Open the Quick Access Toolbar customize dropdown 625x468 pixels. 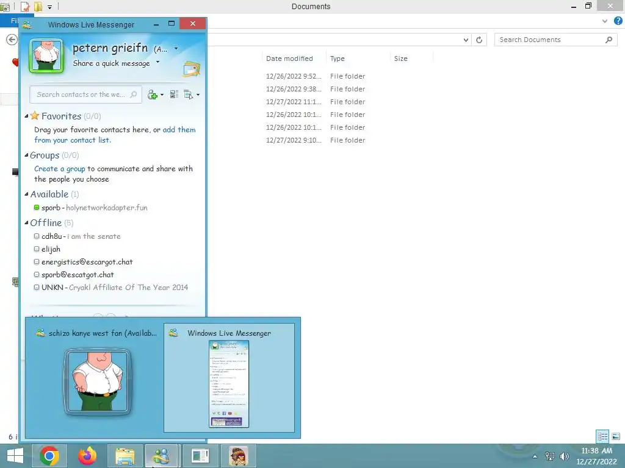[x=50, y=7]
